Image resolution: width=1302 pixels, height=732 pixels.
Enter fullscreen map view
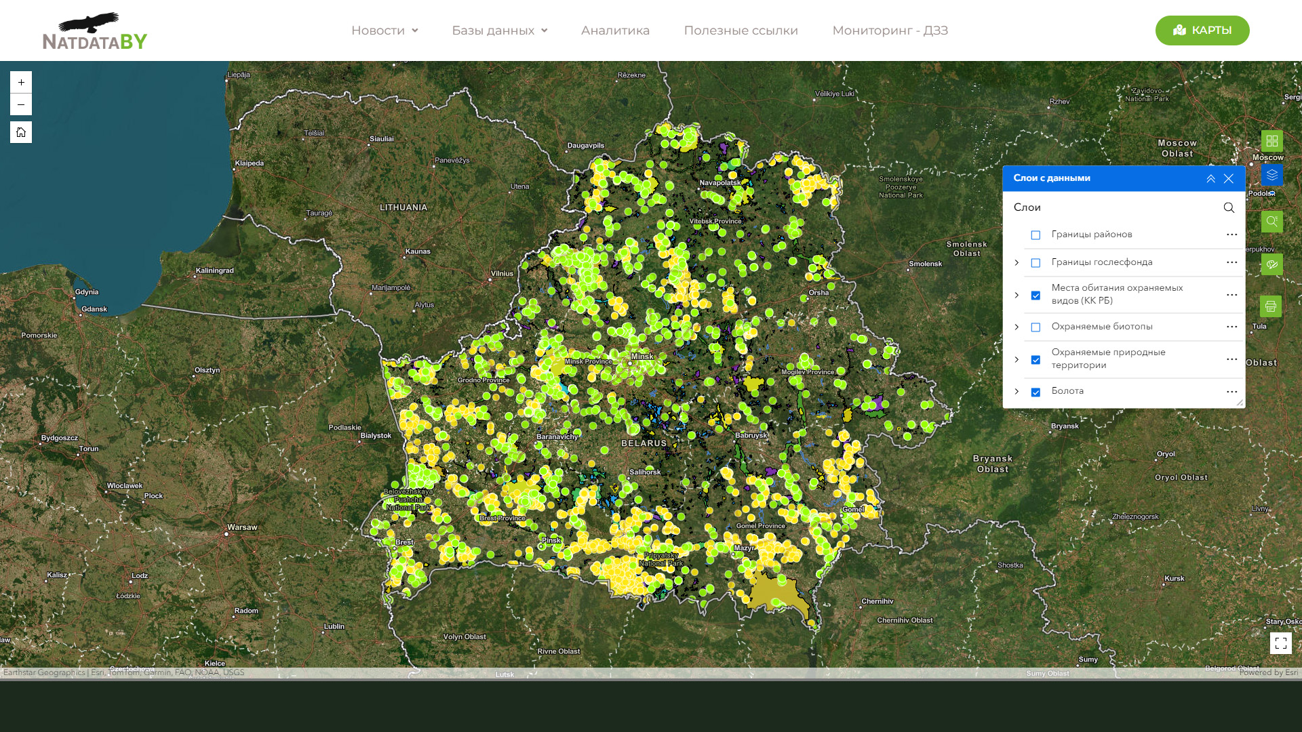tap(1280, 643)
